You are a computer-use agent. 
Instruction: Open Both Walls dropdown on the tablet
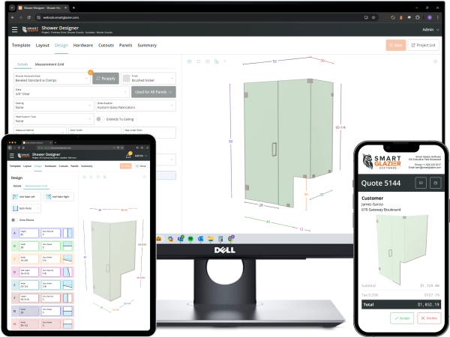click(x=25, y=208)
